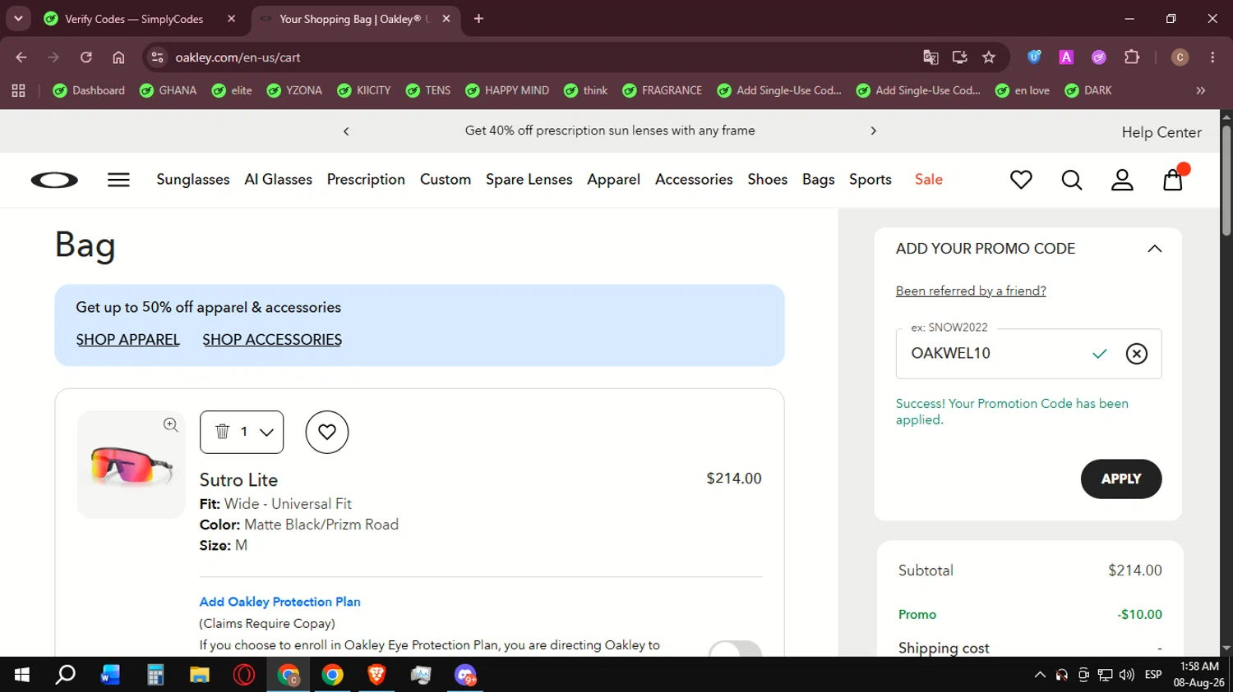The height and width of the screenshot is (692, 1233).
Task: Clear the OAKWEL10 promo code with the X
Action: (1136, 354)
